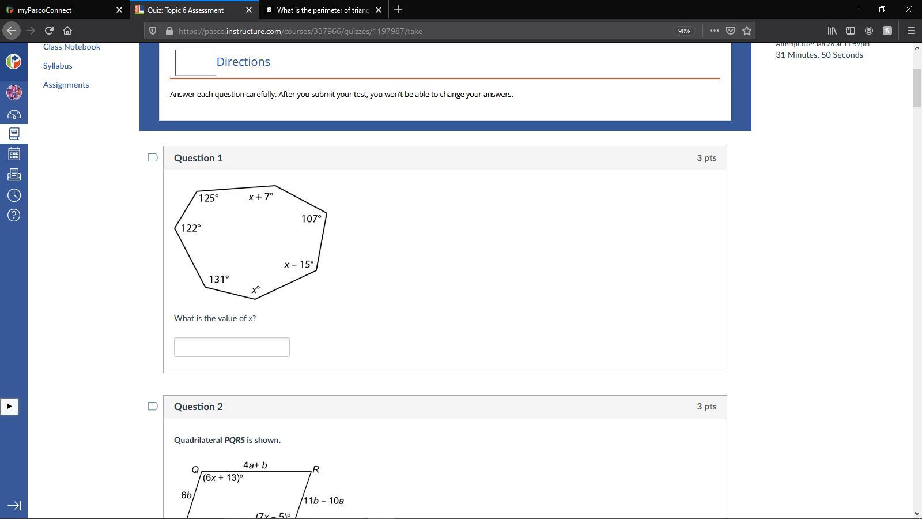
Task: Click the 90% zoom level indicator
Action: [684, 31]
